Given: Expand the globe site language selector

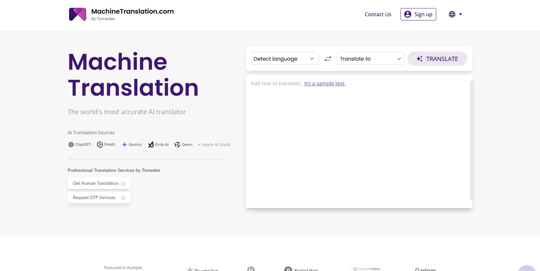Looking at the screenshot, I should point(455,14).
